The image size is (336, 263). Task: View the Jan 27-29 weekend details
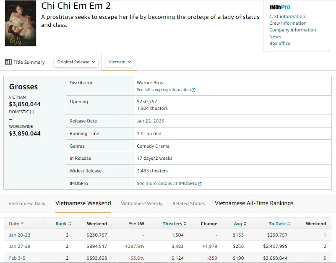pyautogui.click(x=19, y=247)
